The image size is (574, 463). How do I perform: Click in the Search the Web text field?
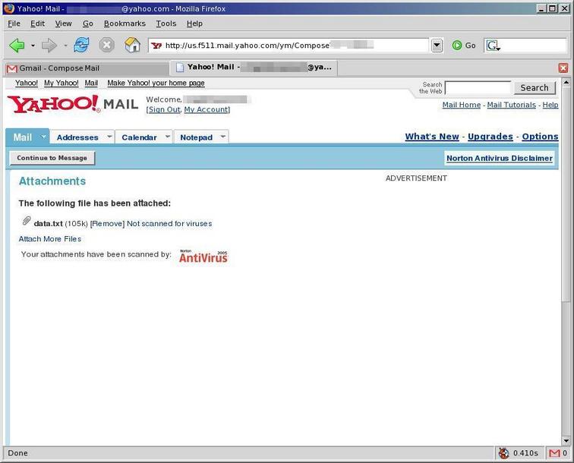478,88
